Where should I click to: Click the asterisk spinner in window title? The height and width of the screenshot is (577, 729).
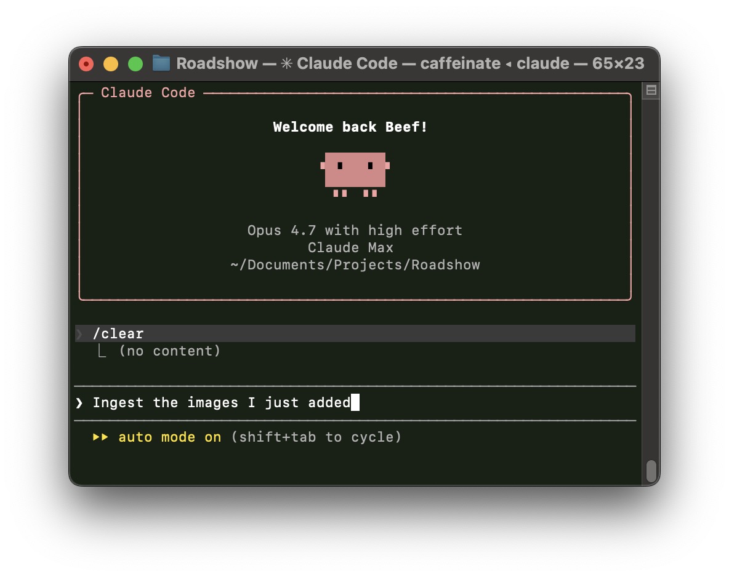point(286,63)
